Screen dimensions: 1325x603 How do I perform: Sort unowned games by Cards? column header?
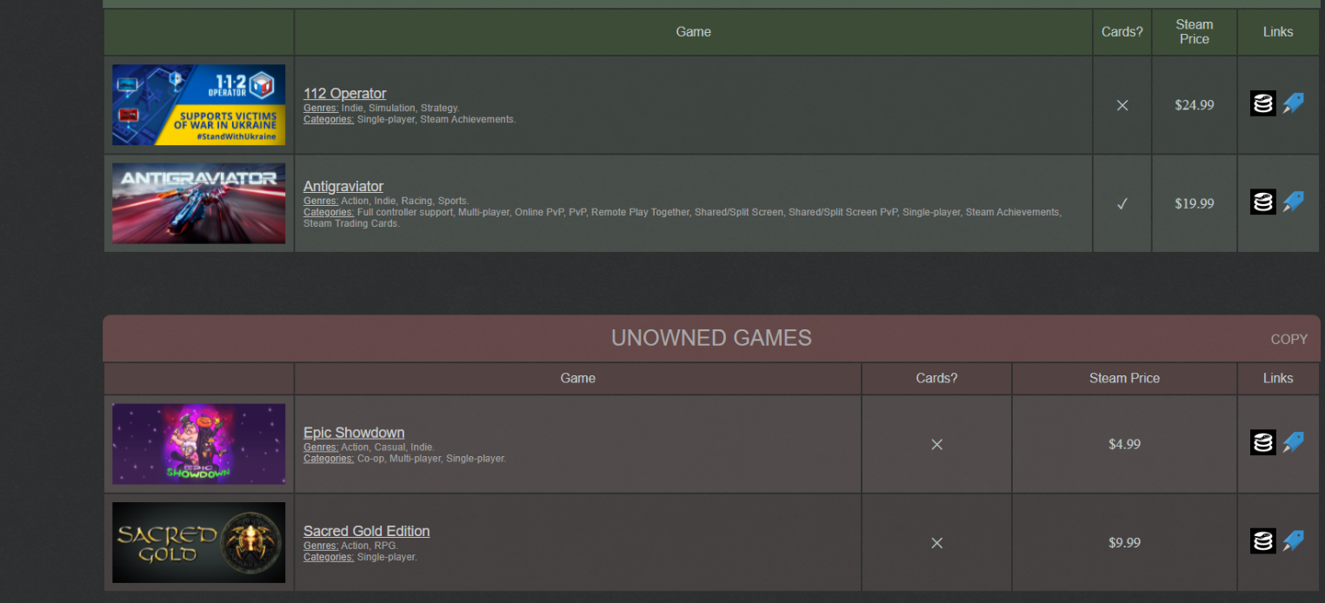click(936, 378)
